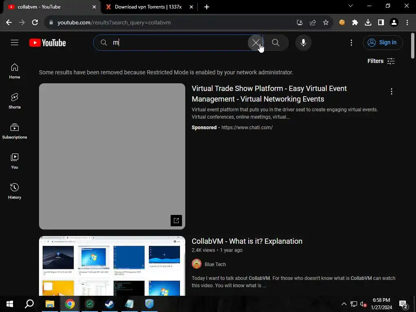Click the CollabVM video thumbnail
Viewport: 416px width, 312px height.
(x=112, y=266)
